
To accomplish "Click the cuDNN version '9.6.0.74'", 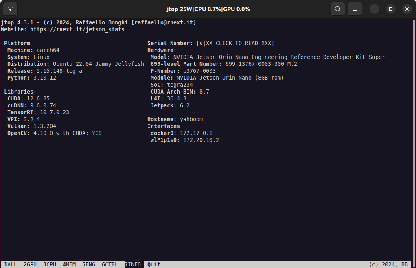I will [x=43, y=105].
